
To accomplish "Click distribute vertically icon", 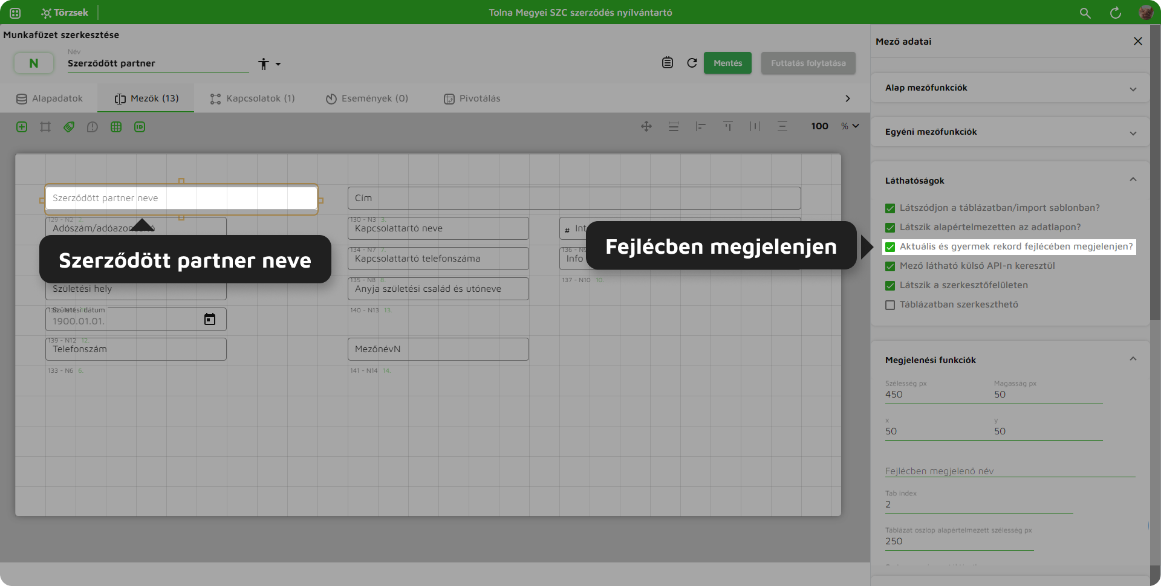I will 782,126.
